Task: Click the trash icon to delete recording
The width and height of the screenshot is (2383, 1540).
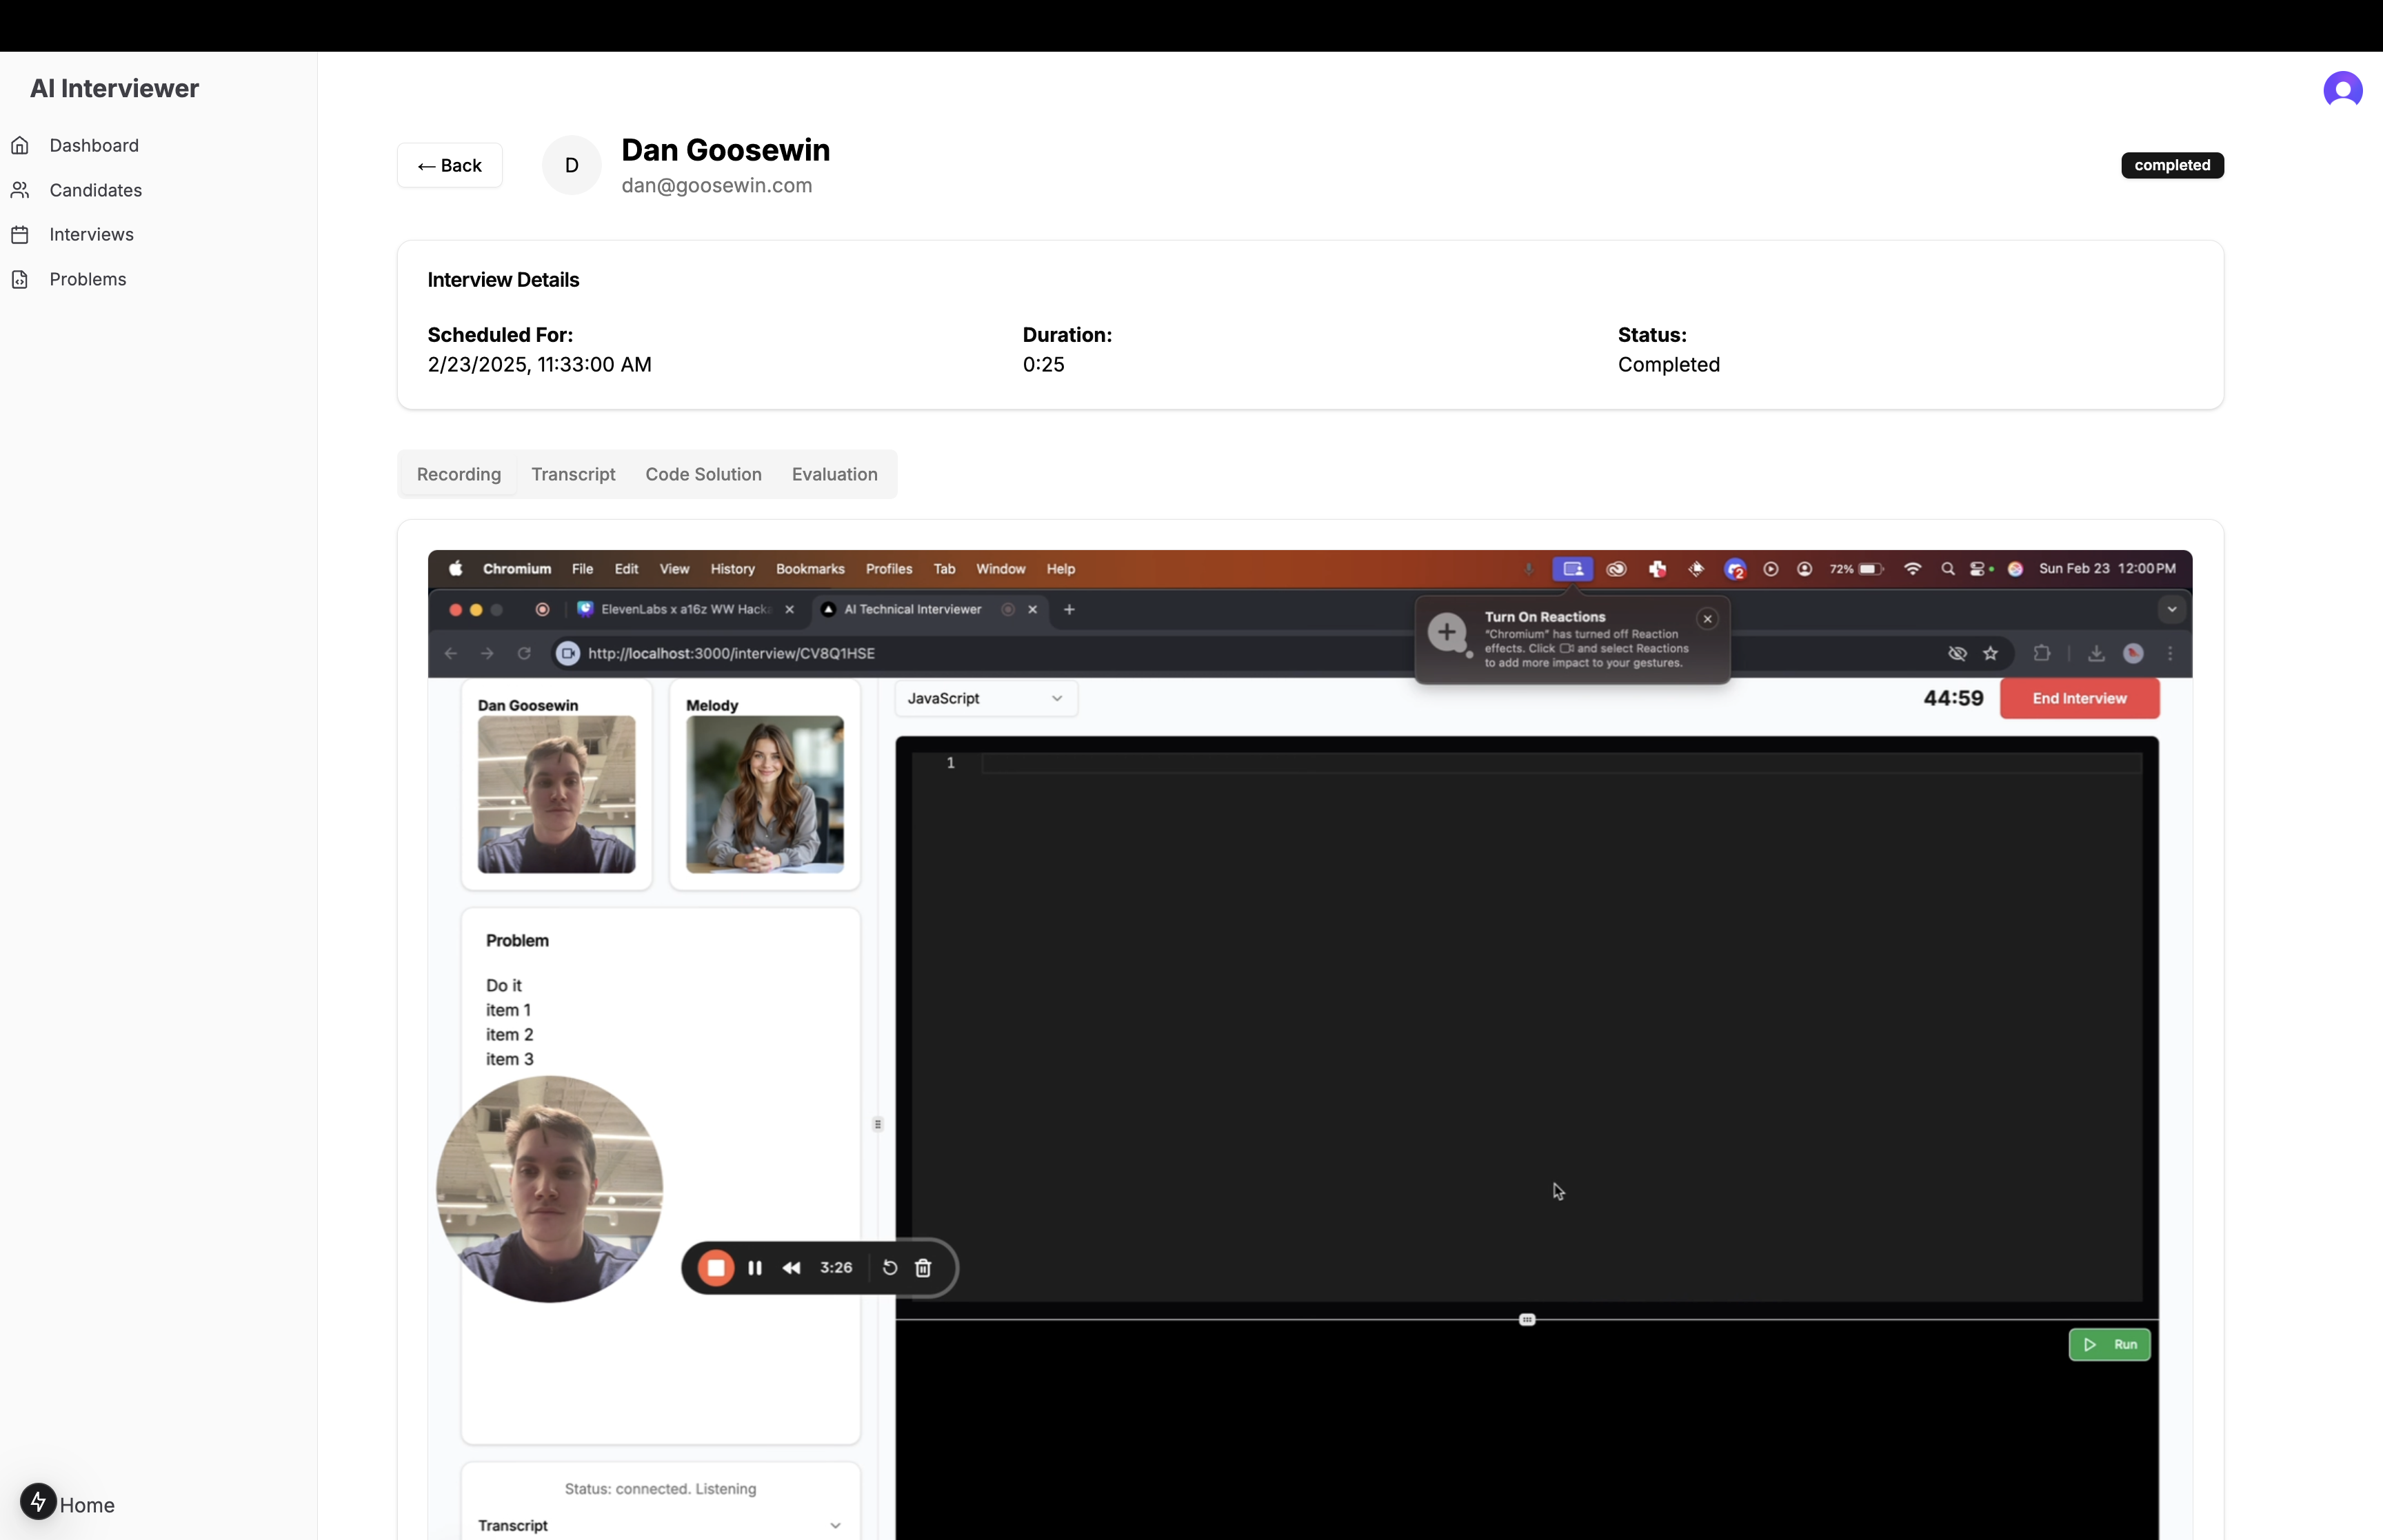Action: tap(923, 1268)
